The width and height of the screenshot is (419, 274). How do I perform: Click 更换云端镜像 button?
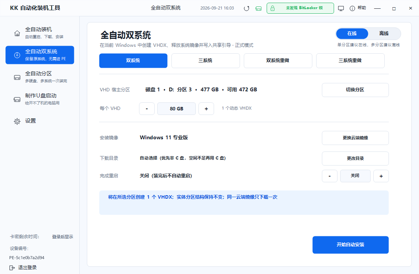tap(355, 138)
